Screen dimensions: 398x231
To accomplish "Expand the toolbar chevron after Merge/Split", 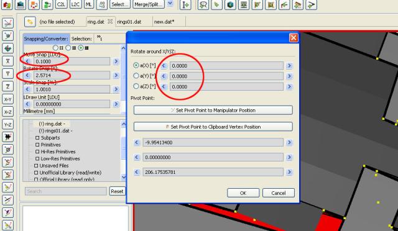I will coord(170,3).
